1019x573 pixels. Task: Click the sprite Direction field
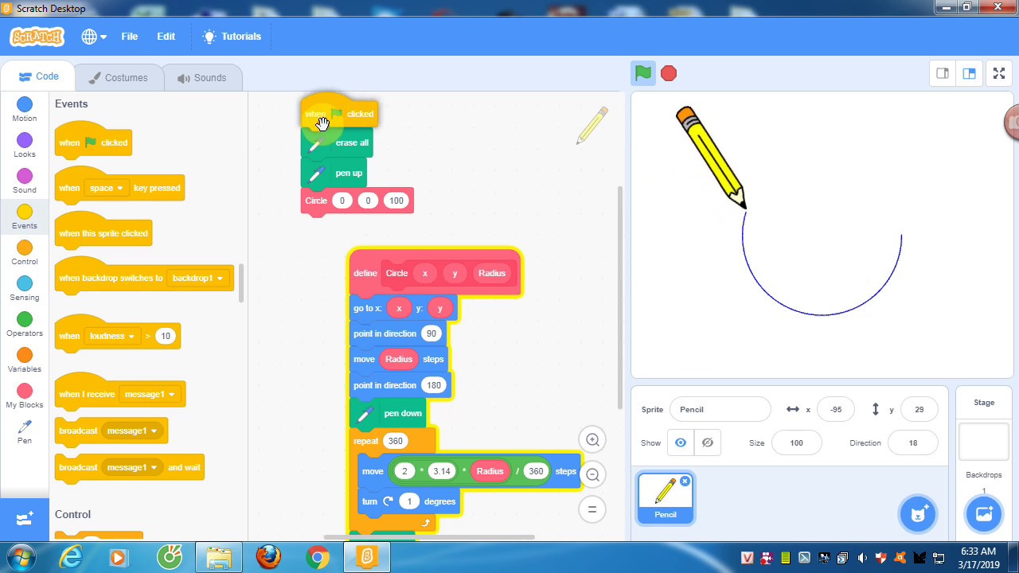pos(913,442)
